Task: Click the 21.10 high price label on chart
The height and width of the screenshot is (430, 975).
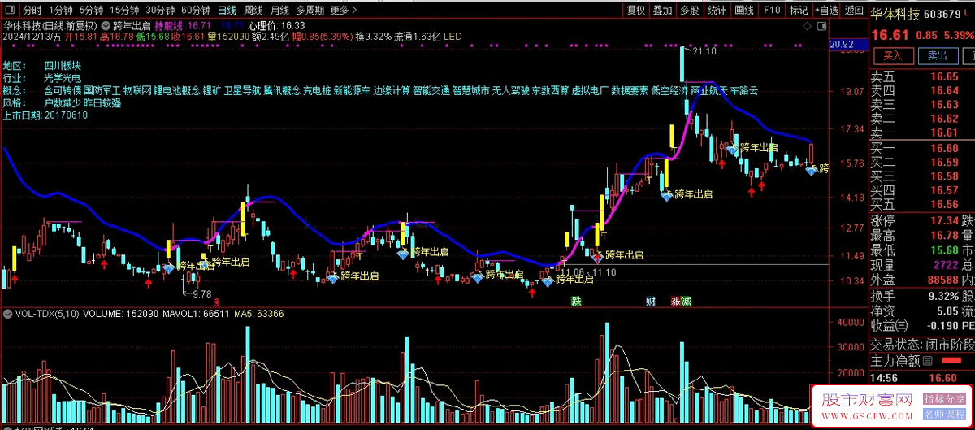Action: (703, 52)
